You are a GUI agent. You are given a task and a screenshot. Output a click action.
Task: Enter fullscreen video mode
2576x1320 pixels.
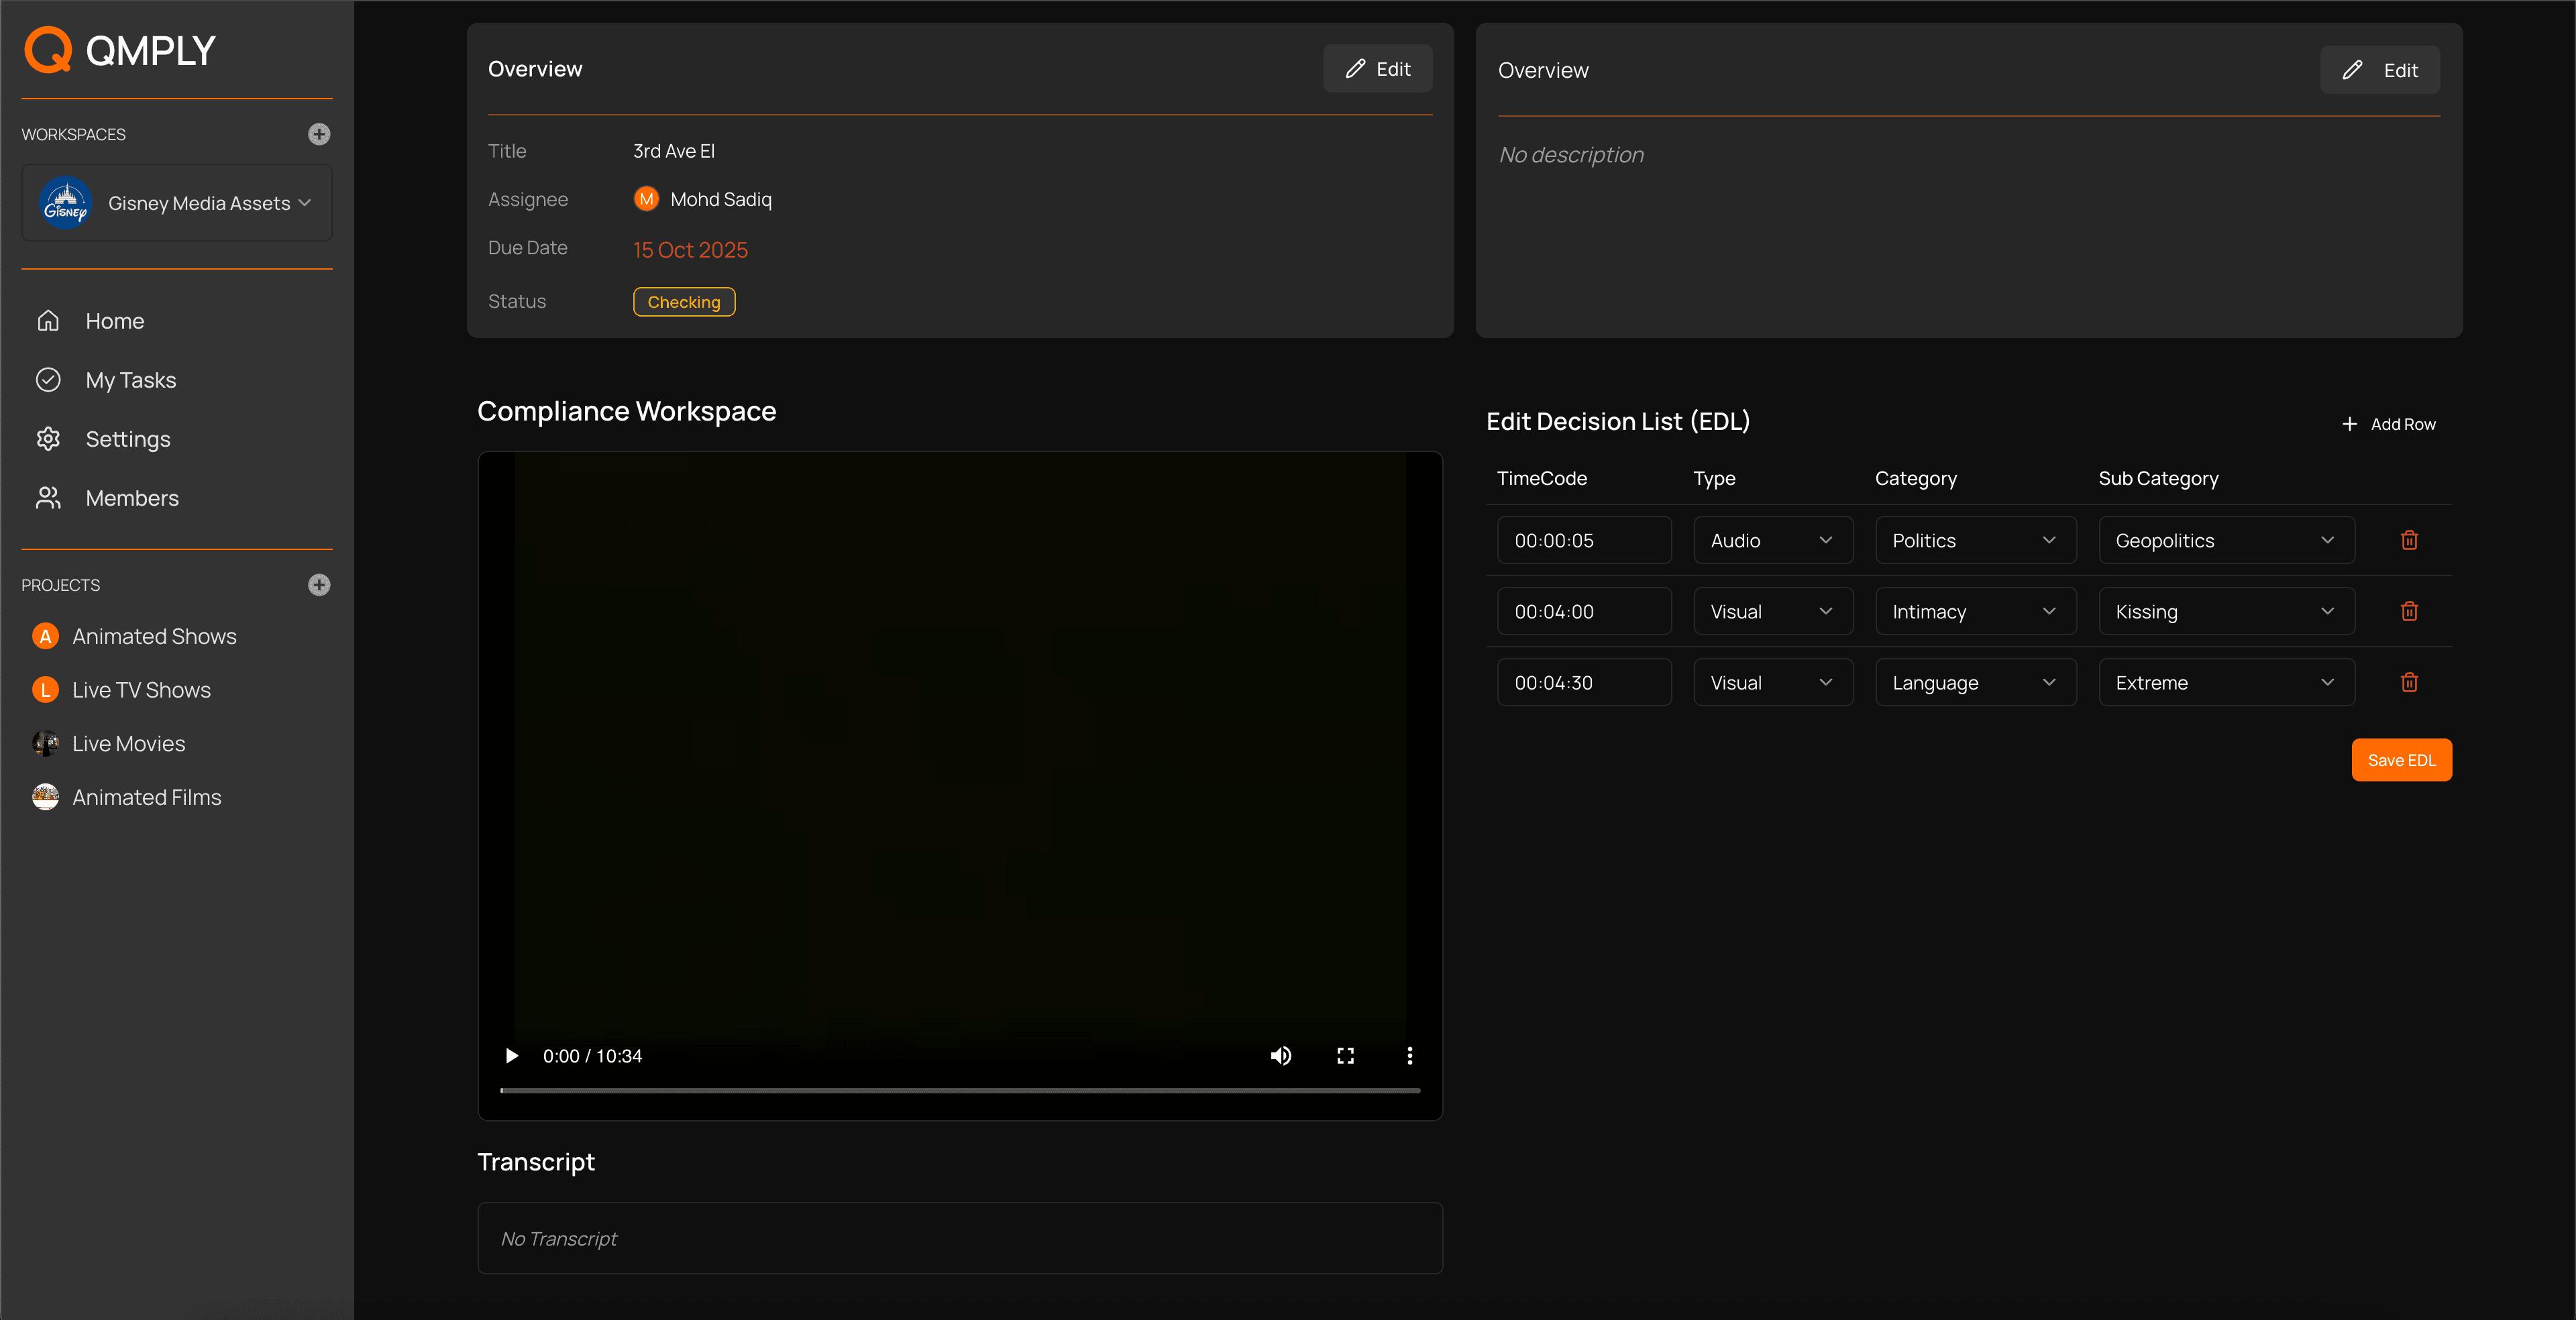(1345, 1056)
